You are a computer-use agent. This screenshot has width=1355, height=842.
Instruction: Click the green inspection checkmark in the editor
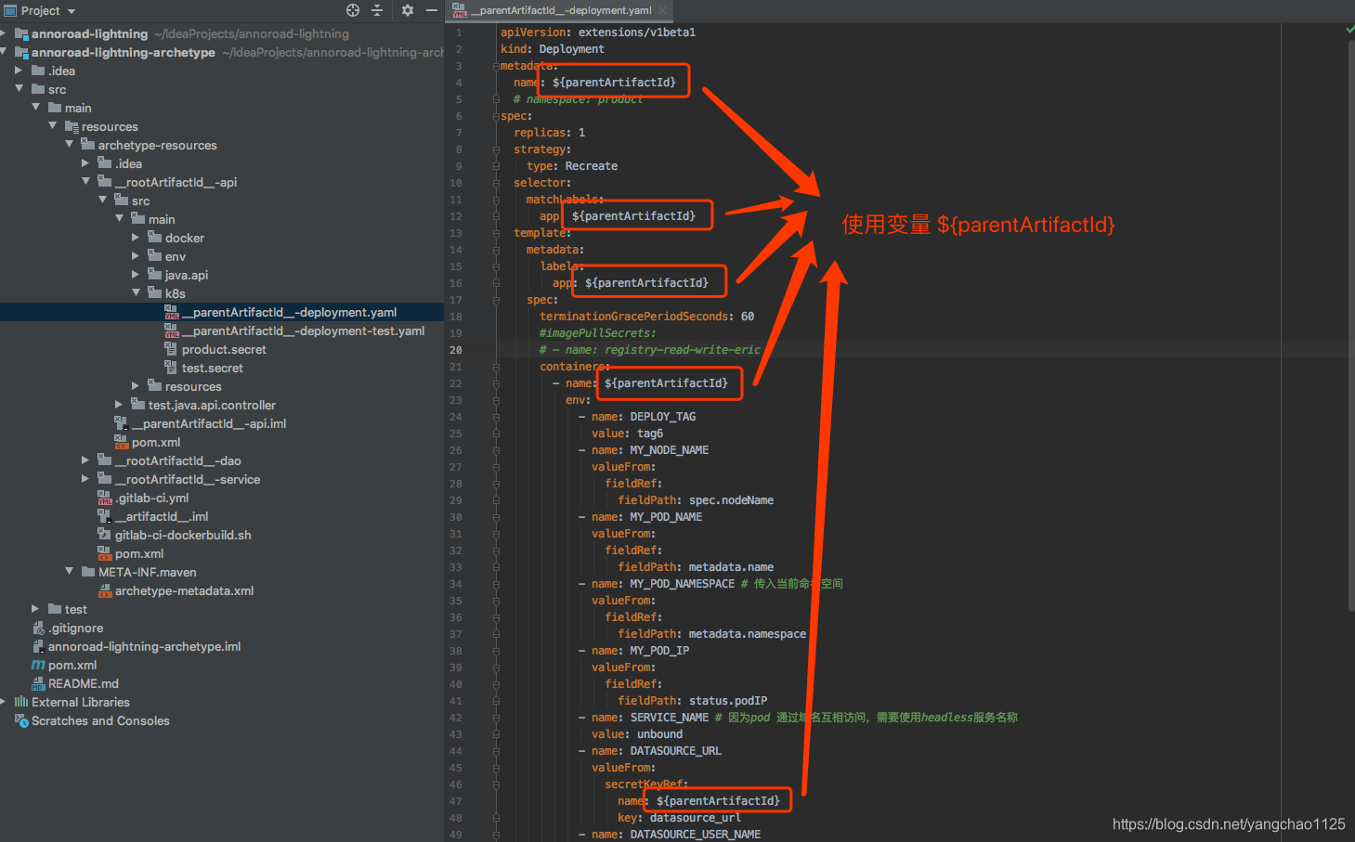(1350, 31)
